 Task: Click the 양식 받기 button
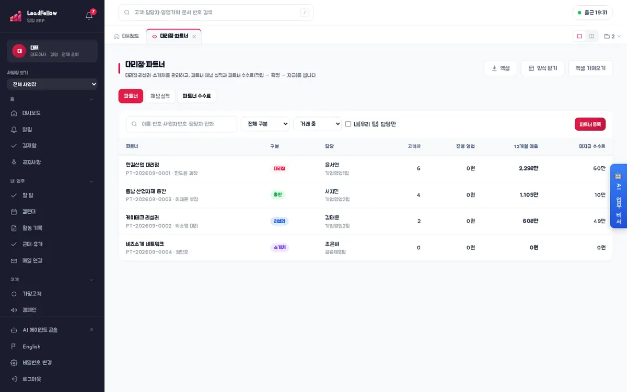542,68
